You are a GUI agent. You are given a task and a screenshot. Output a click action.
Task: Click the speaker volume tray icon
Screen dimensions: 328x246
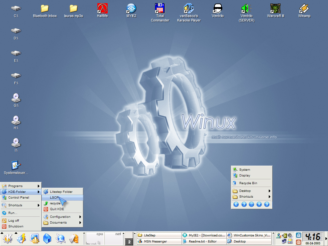click(290, 235)
